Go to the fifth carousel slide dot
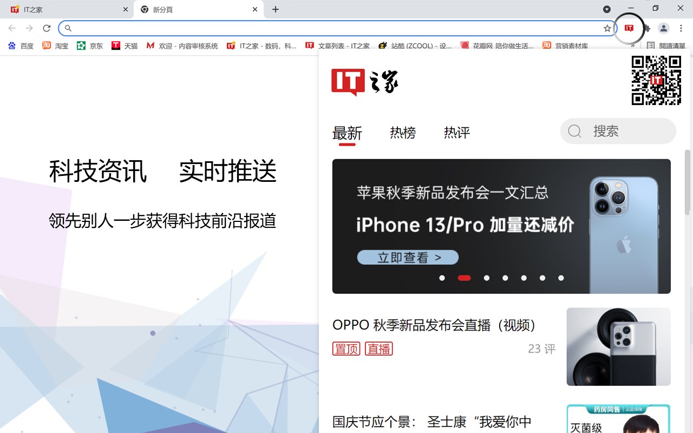 pyautogui.click(x=524, y=278)
